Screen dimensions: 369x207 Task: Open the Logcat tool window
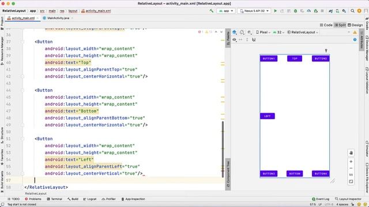click(x=90, y=199)
